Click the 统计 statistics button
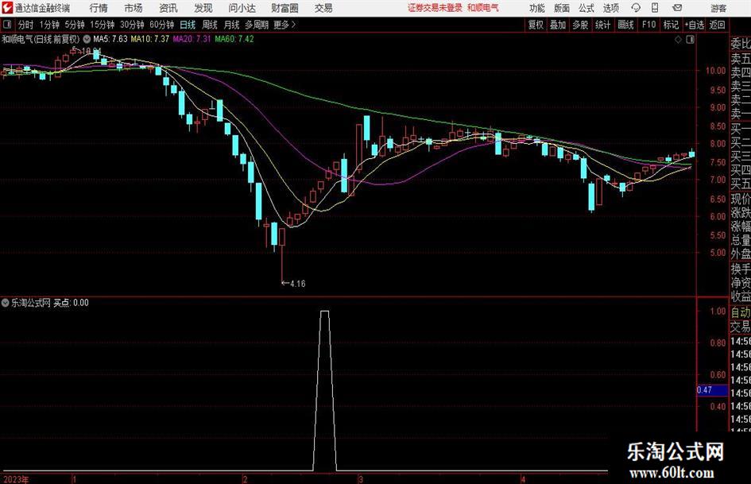This screenshot has height=484, width=751. click(x=602, y=25)
